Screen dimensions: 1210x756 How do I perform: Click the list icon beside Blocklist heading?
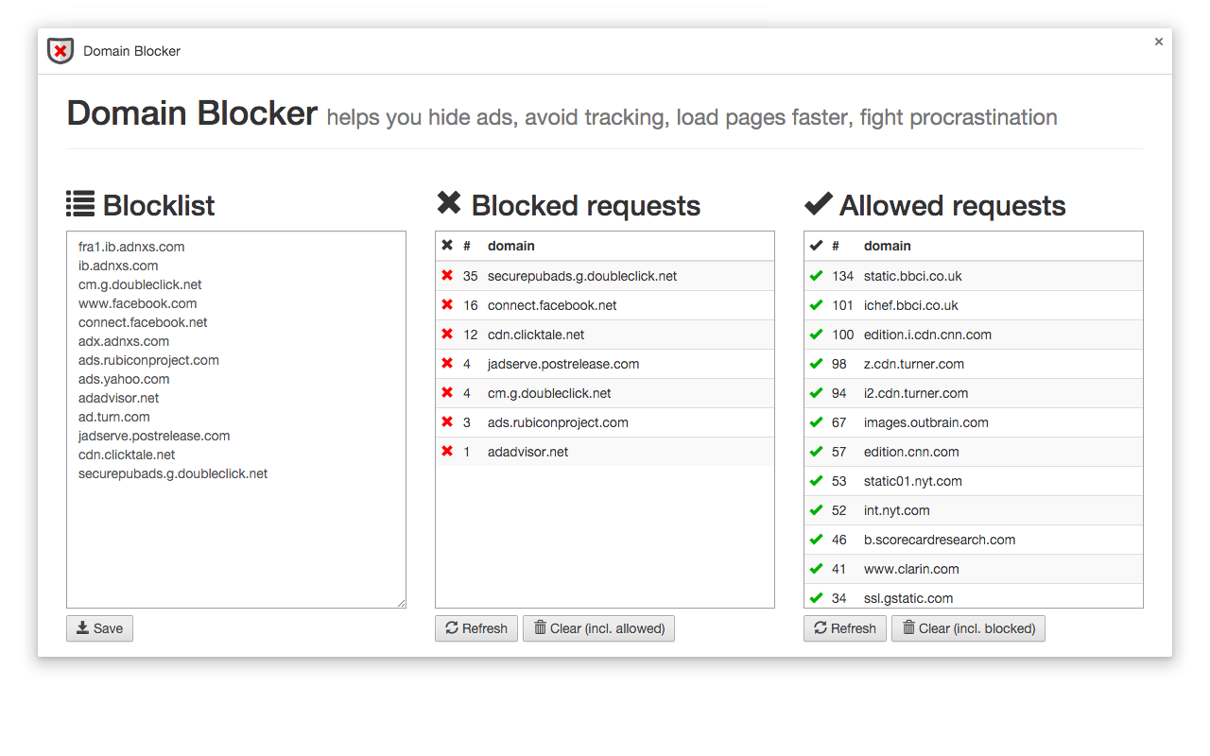81,204
